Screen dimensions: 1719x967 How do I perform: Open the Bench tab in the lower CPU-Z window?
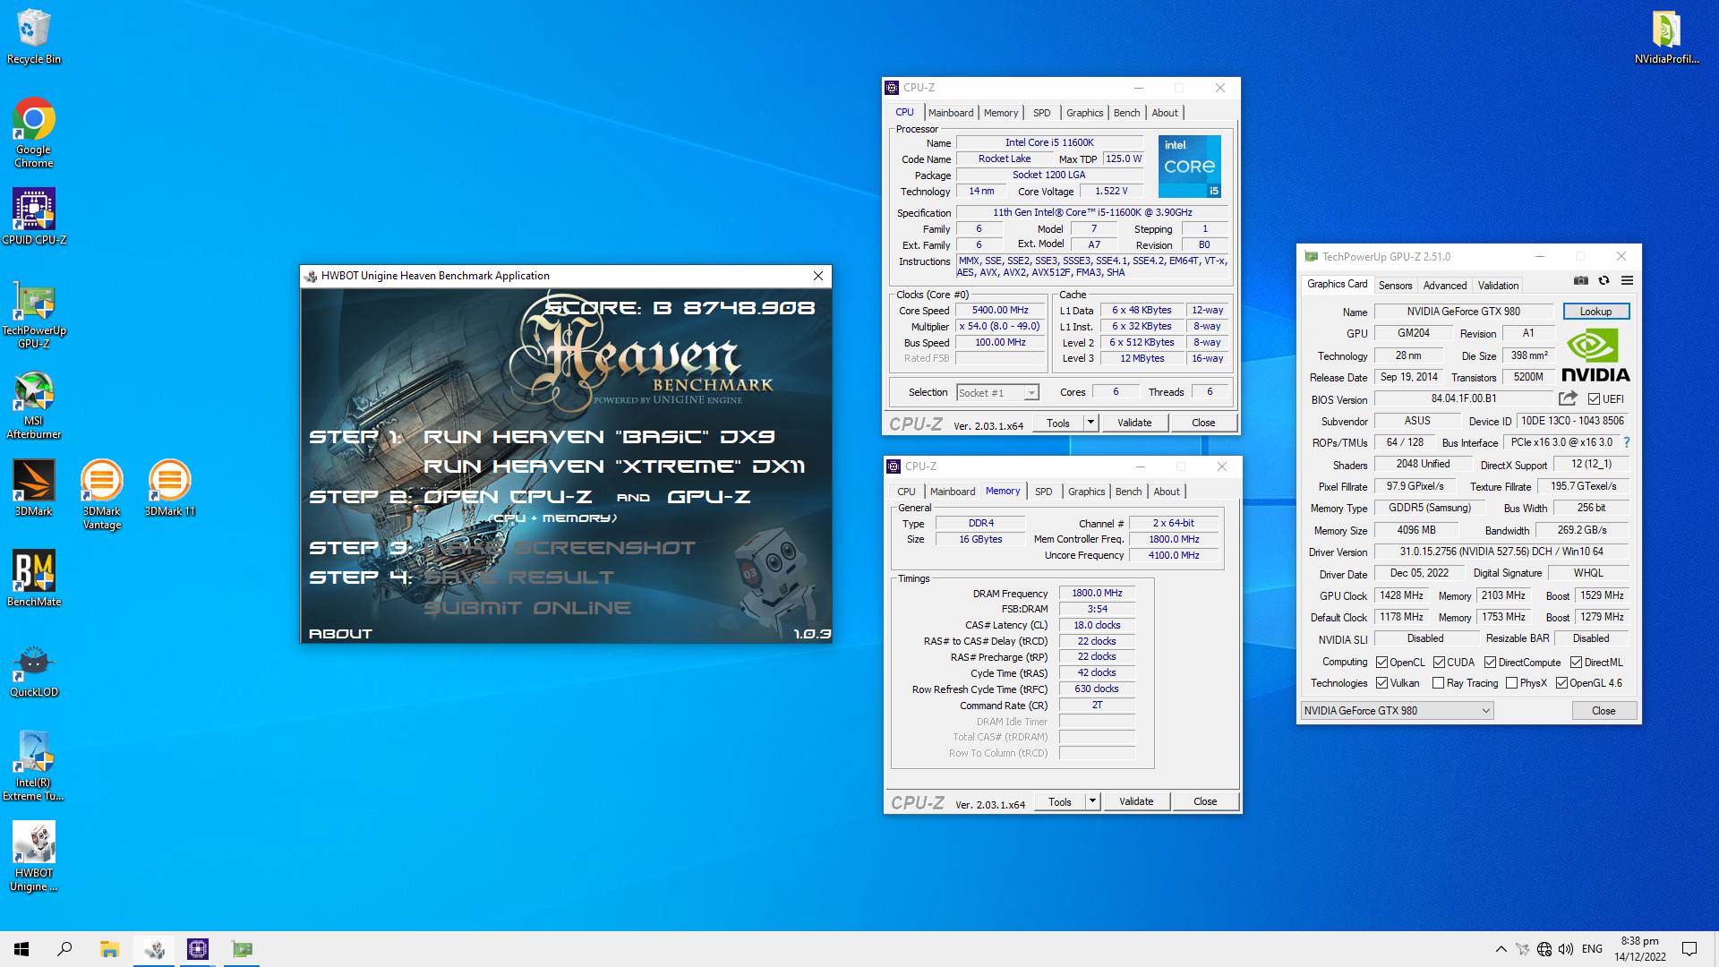pyautogui.click(x=1128, y=492)
